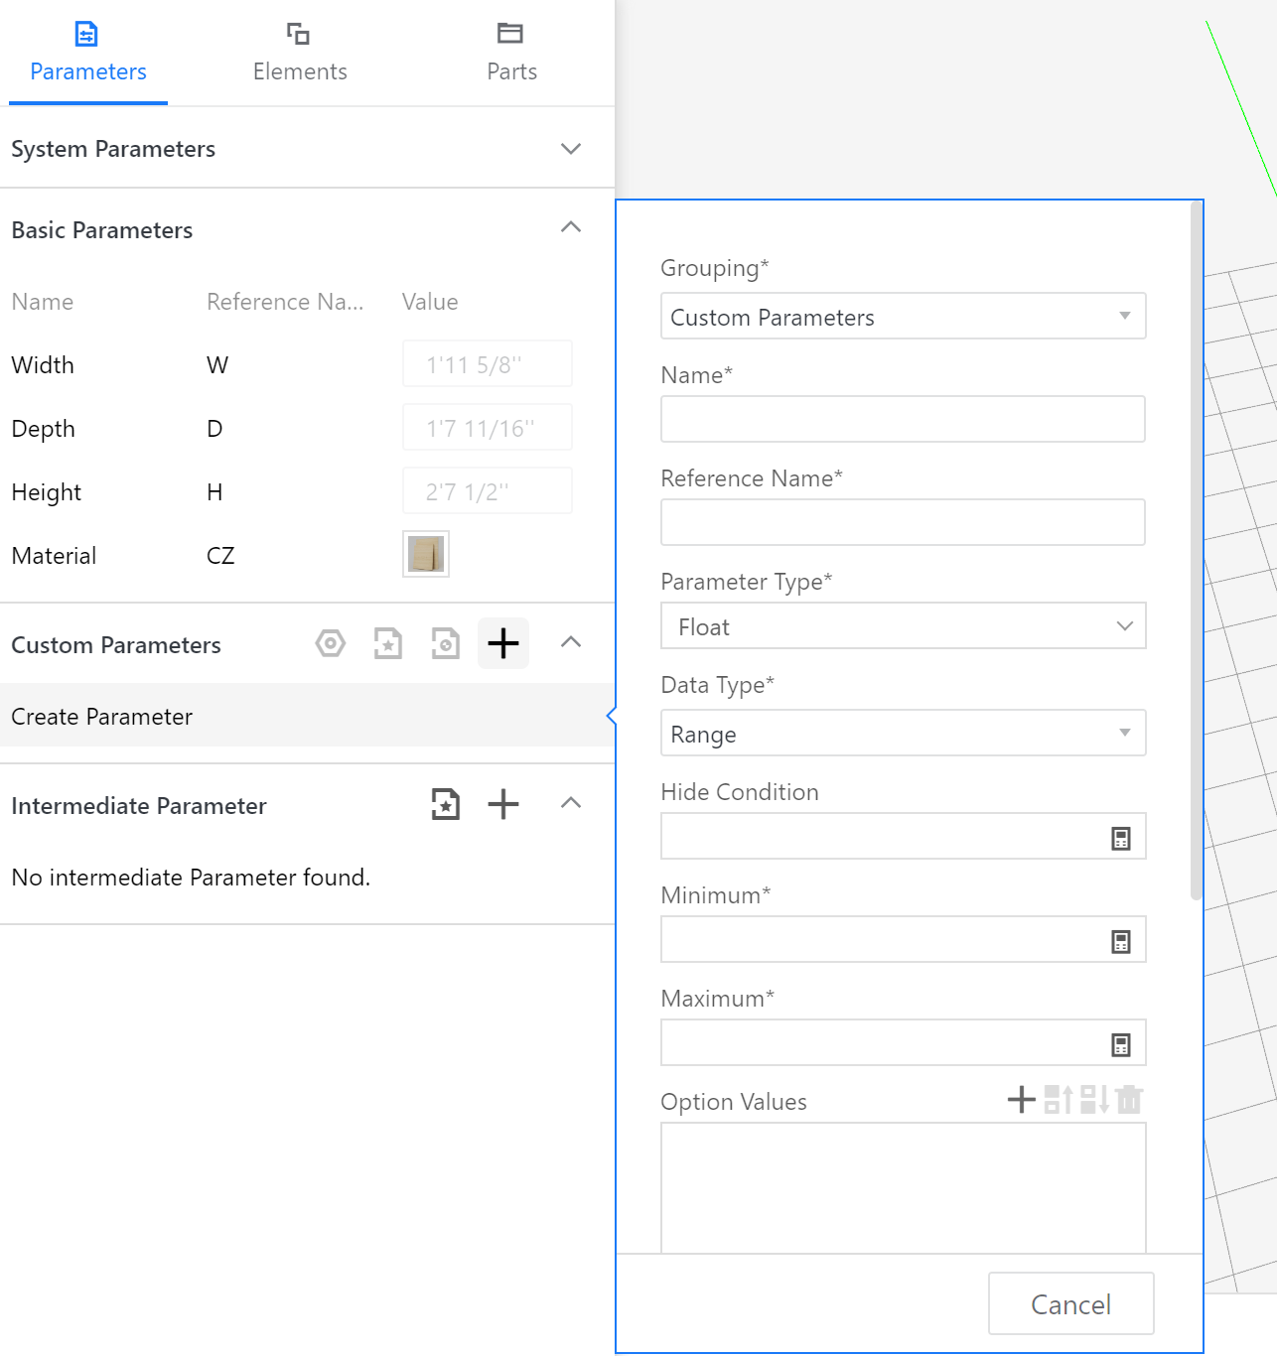Click the Value column header
The image size is (1277, 1356).
430,302
